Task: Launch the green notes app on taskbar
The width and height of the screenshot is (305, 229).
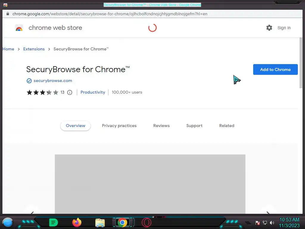Action: tap(53, 222)
